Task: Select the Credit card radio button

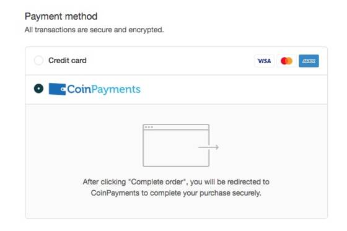Action: (38, 61)
